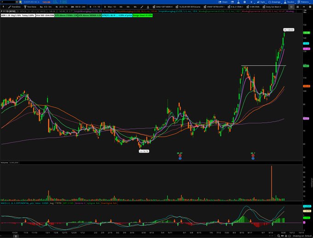This screenshot has height=238, width=313.
Task: Click the tall orange volume spike bar
Action: point(272,183)
